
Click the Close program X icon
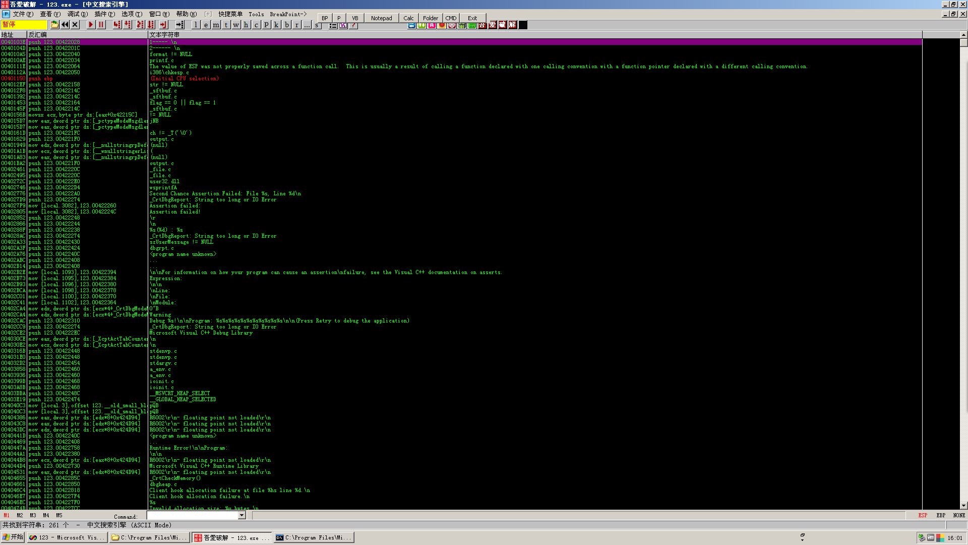(x=75, y=25)
